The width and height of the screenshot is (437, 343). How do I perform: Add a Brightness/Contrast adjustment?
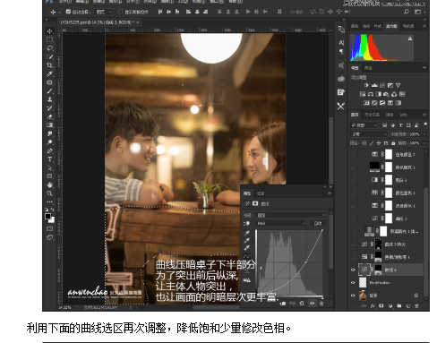click(x=366, y=85)
